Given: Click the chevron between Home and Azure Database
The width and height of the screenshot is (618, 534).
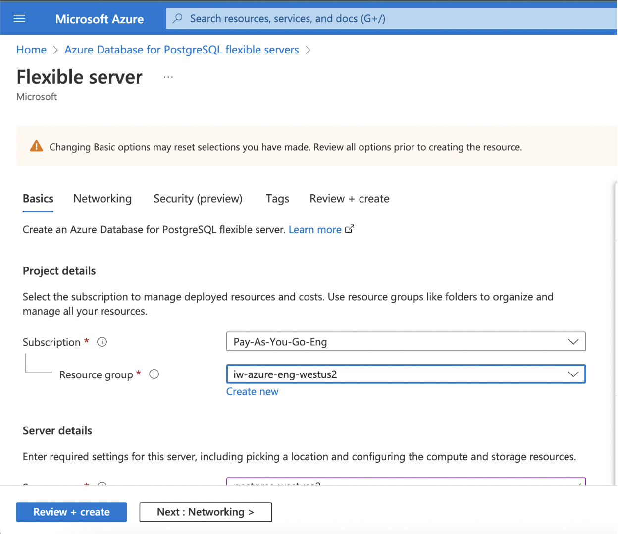Looking at the screenshot, I should [x=55, y=50].
